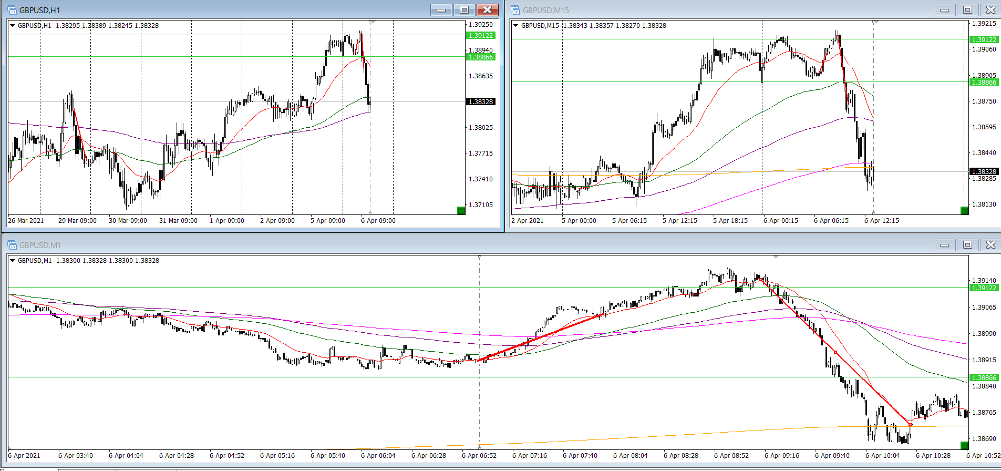Click 1.38025 on H1 price axis
This screenshot has width=1001, height=471.
coord(481,127)
